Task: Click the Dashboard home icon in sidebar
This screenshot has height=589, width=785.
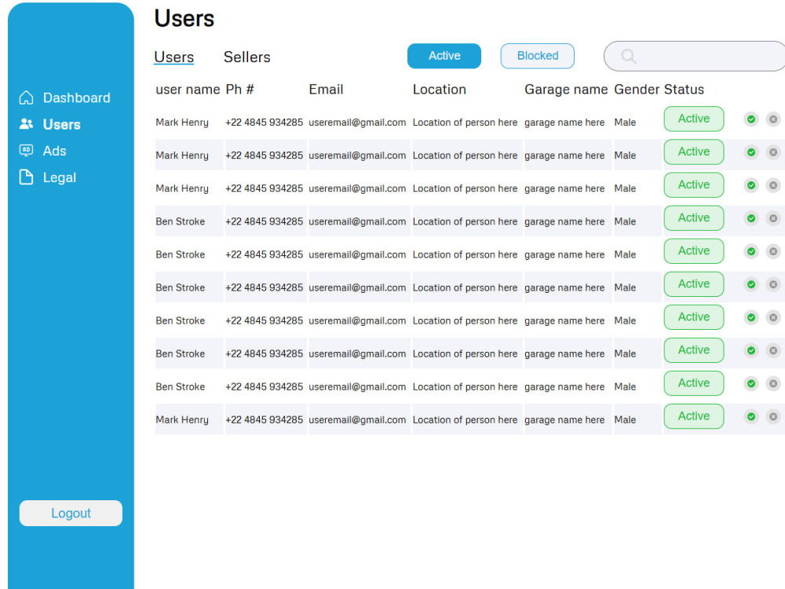Action: point(26,97)
